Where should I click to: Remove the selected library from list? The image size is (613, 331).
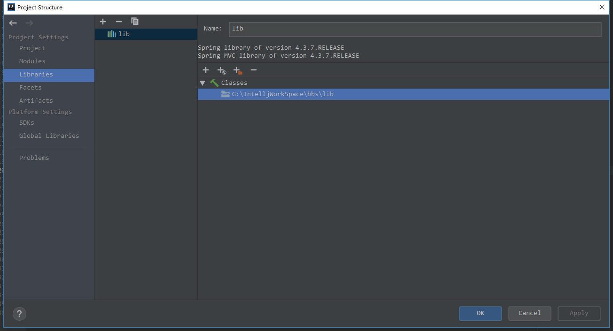point(119,22)
